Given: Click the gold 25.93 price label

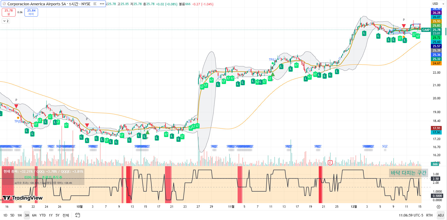Looking at the screenshot, I should coord(436,21).
